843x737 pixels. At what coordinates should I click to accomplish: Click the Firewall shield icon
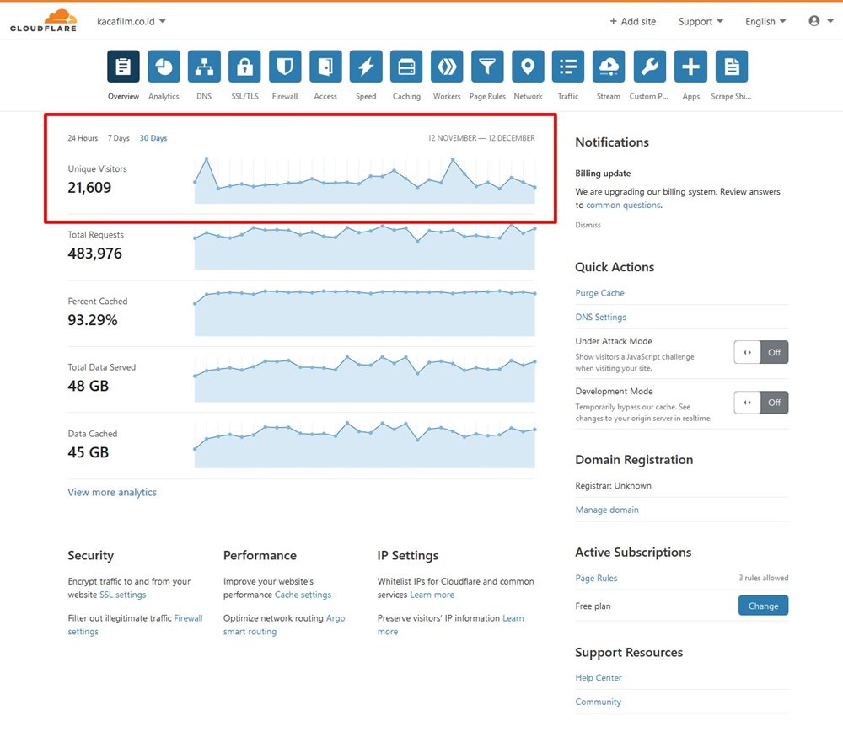point(284,66)
